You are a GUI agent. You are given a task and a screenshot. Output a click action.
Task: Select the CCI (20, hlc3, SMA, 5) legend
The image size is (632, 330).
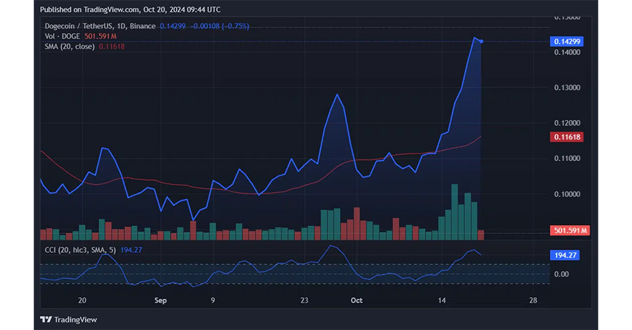pyautogui.click(x=80, y=250)
